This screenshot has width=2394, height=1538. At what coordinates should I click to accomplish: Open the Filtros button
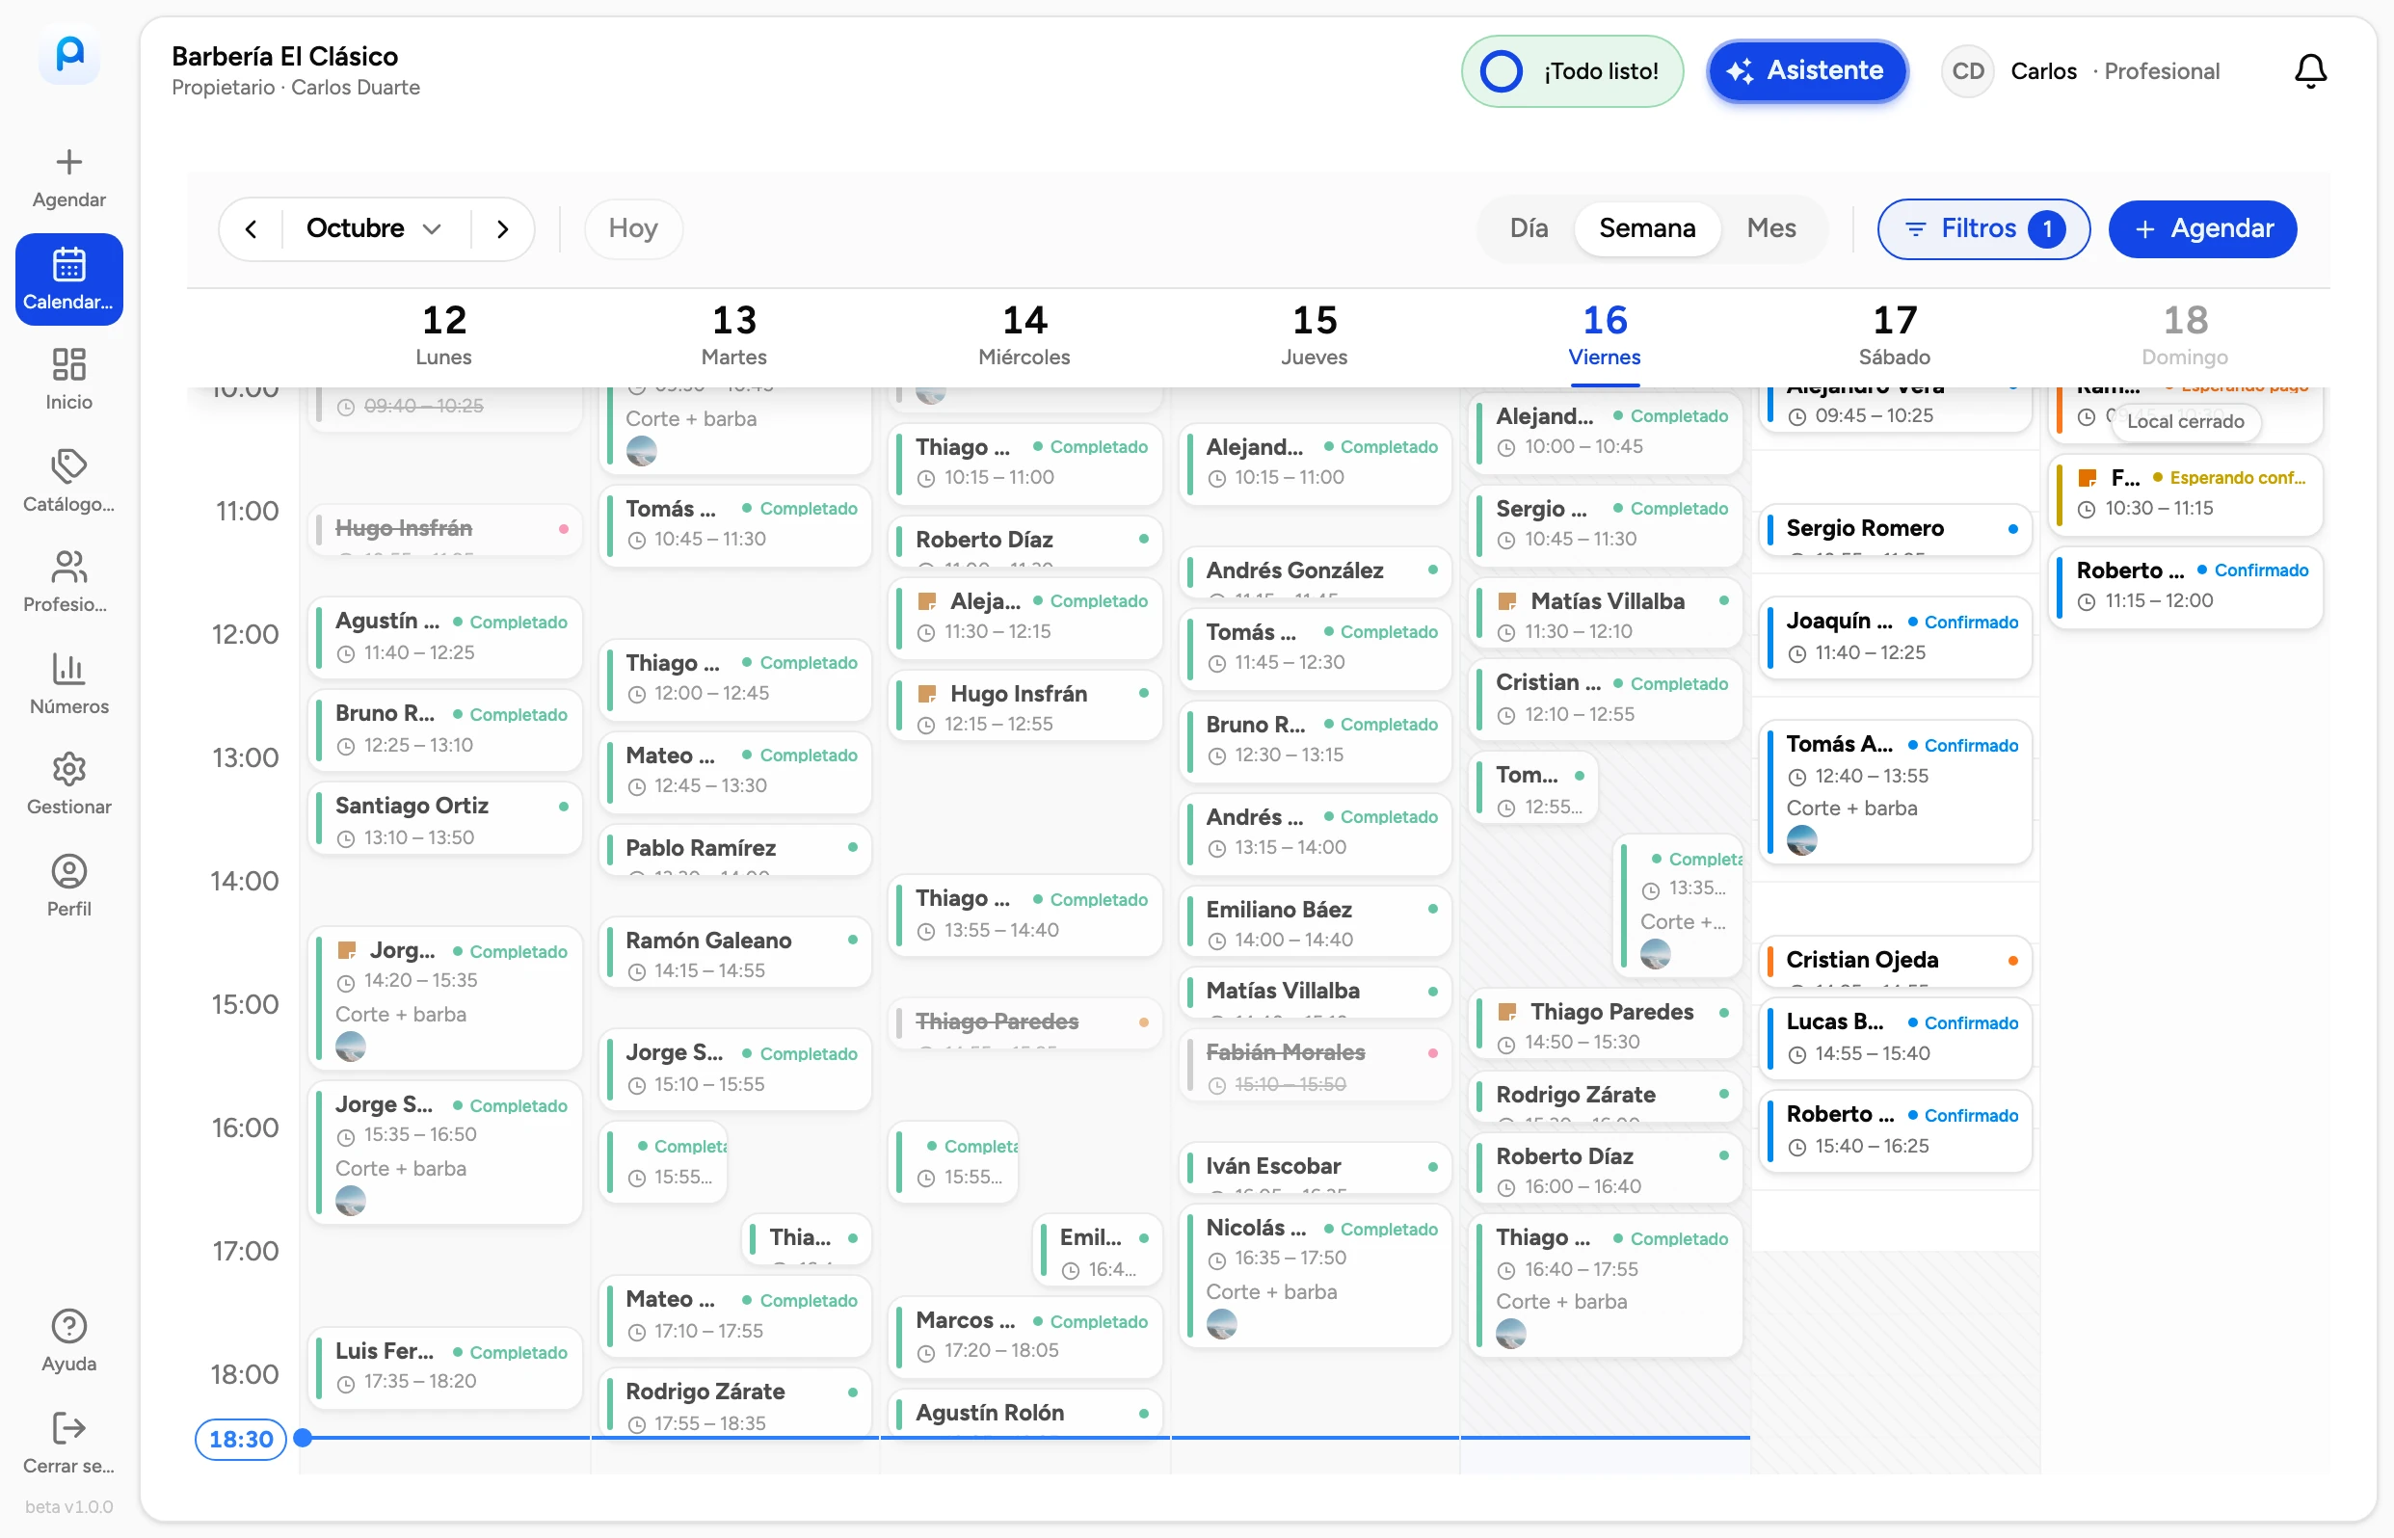[1982, 228]
